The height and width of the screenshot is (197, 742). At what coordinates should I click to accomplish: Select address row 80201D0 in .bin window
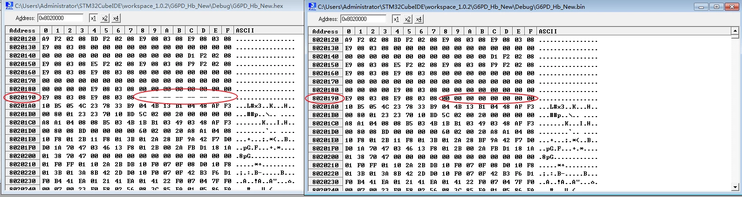pos(325,131)
